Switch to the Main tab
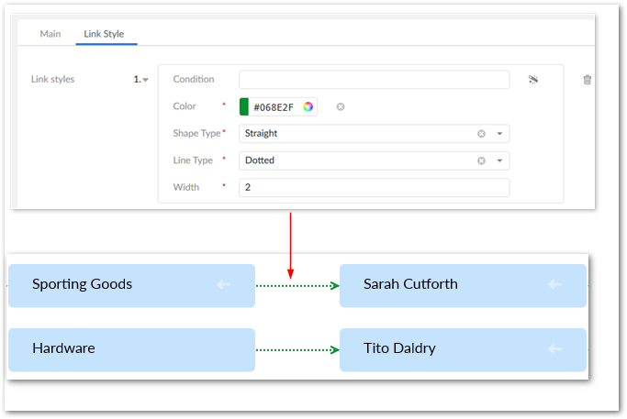This screenshot has height=419, width=627. pos(50,34)
